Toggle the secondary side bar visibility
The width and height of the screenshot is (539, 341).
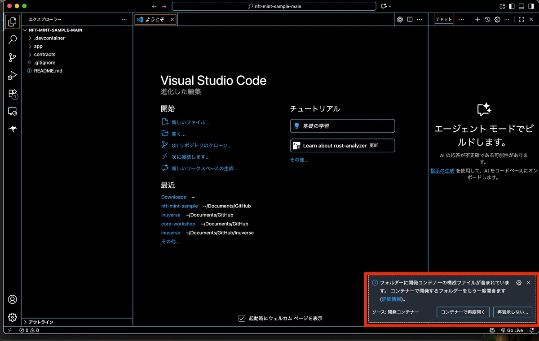(x=531, y=6)
